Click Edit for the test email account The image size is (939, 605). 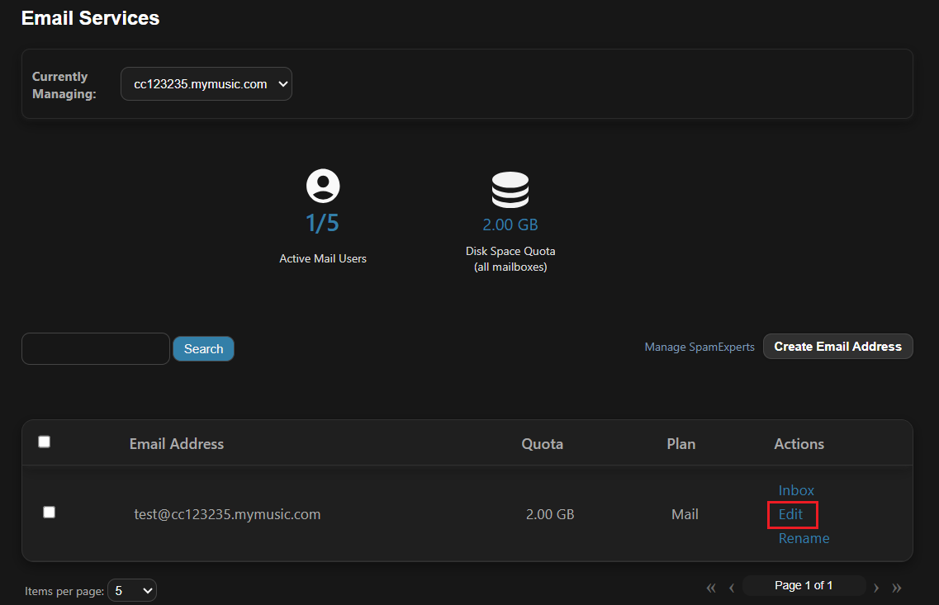pos(790,514)
